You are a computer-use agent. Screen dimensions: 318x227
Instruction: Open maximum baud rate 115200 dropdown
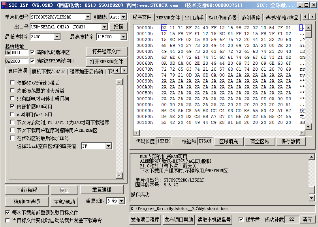(124, 37)
